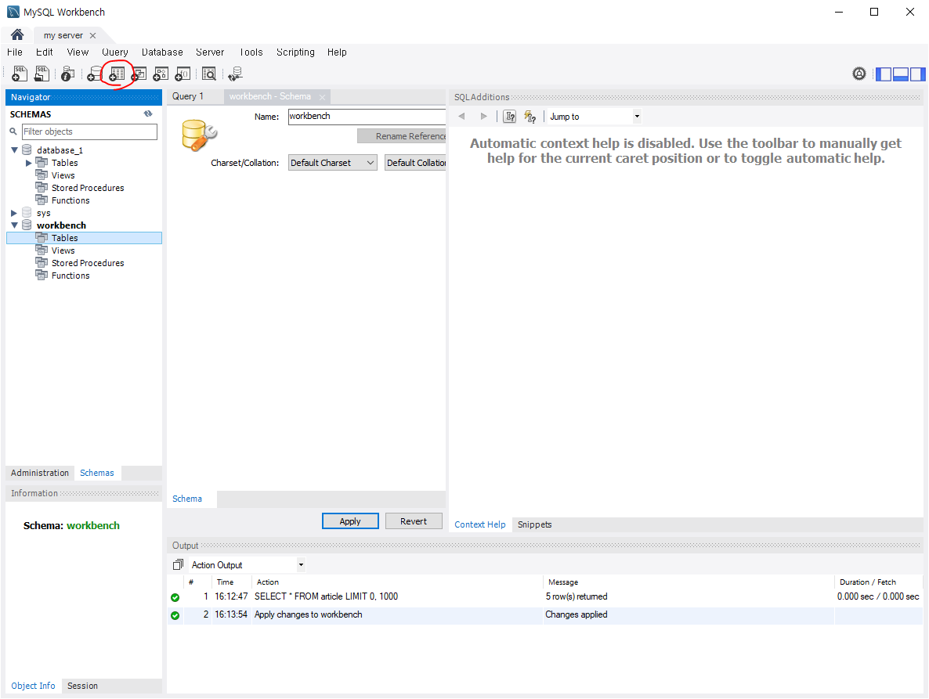Collapse the workbench schema node
The width and height of the screenshot is (929, 699).
point(14,225)
